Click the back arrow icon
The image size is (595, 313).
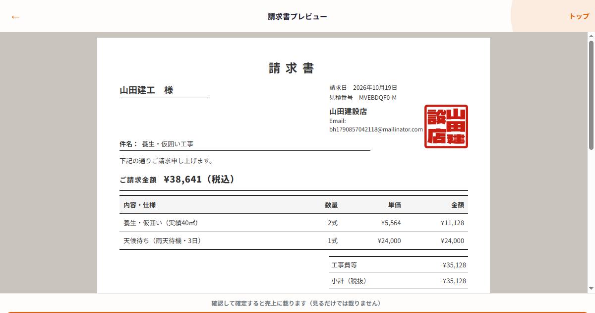(15, 17)
